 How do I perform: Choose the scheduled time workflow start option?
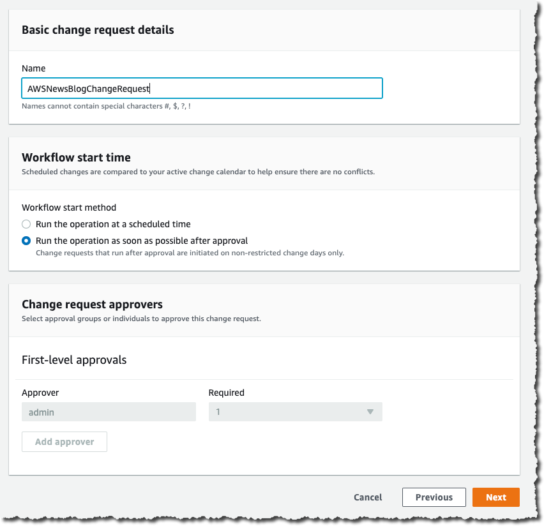(x=25, y=224)
